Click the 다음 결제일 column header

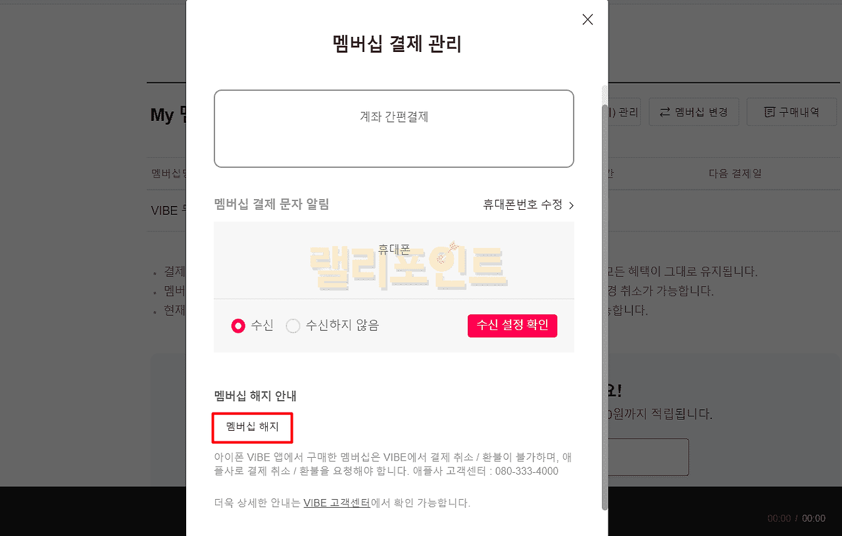[x=735, y=174]
